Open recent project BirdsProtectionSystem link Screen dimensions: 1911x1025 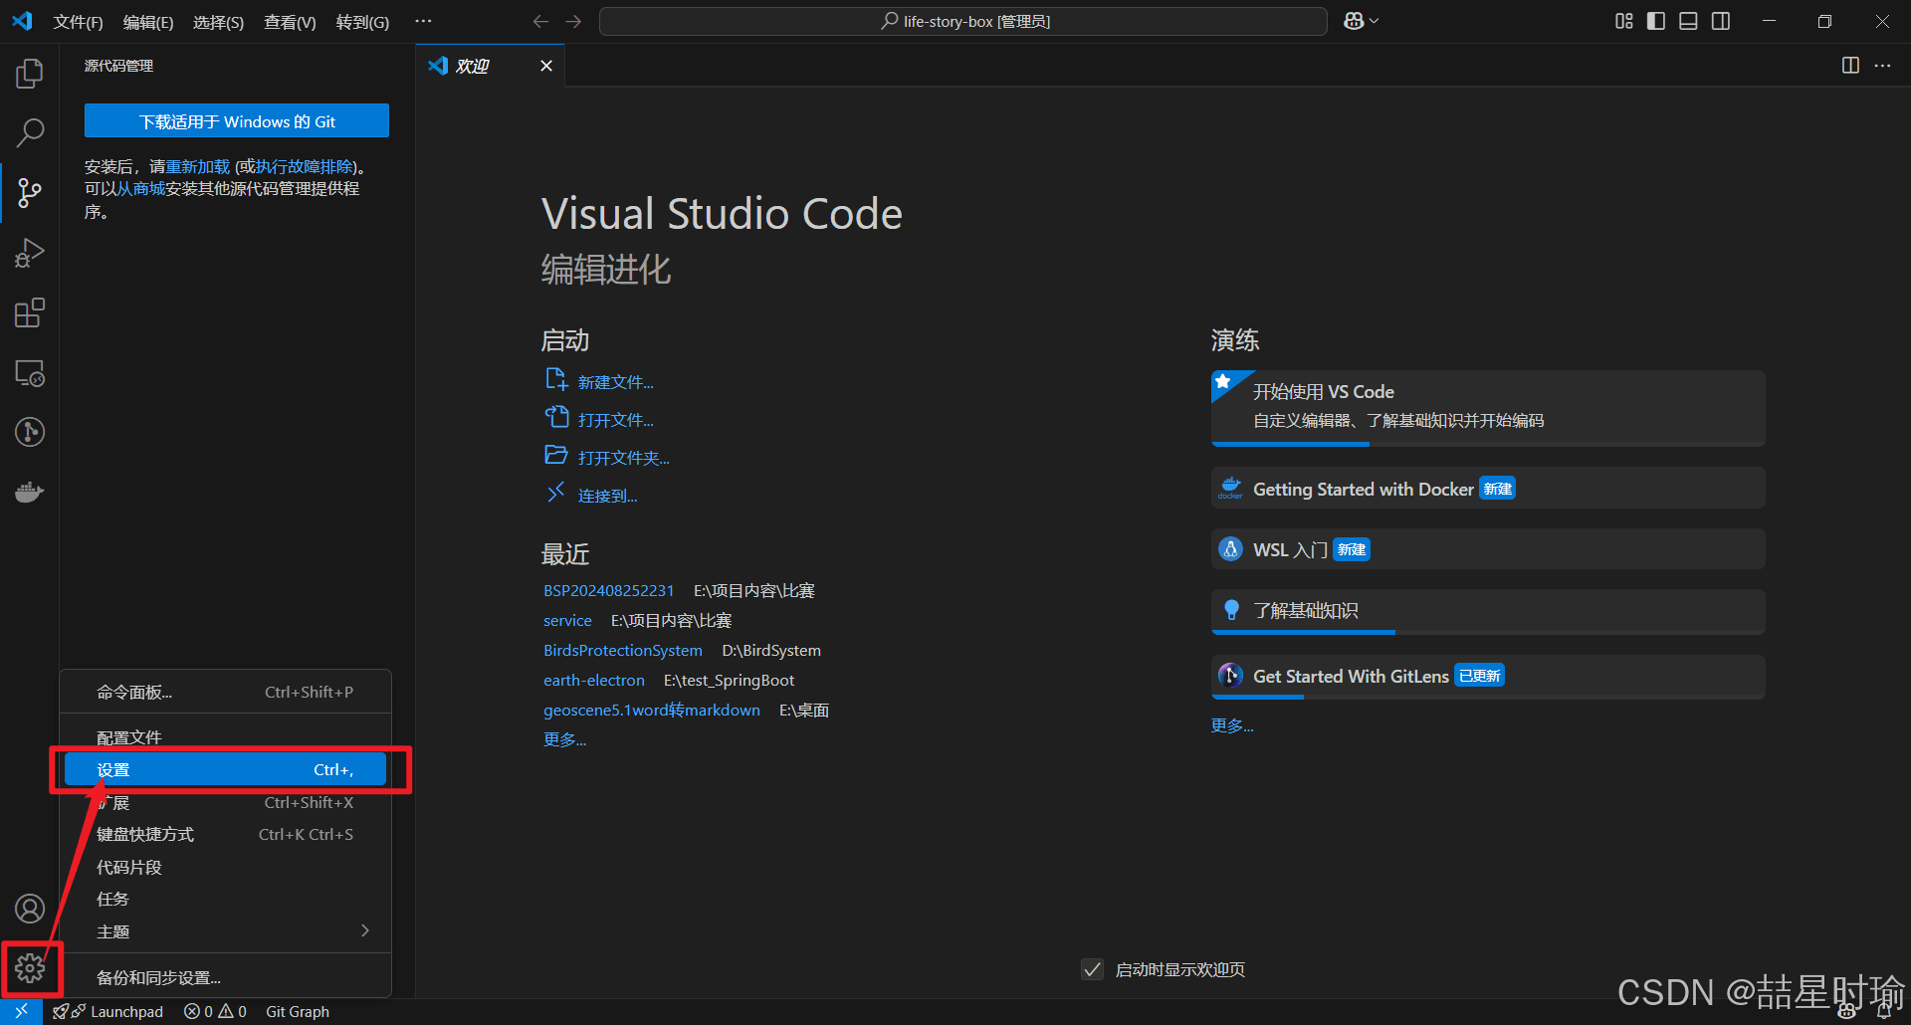pos(623,650)
